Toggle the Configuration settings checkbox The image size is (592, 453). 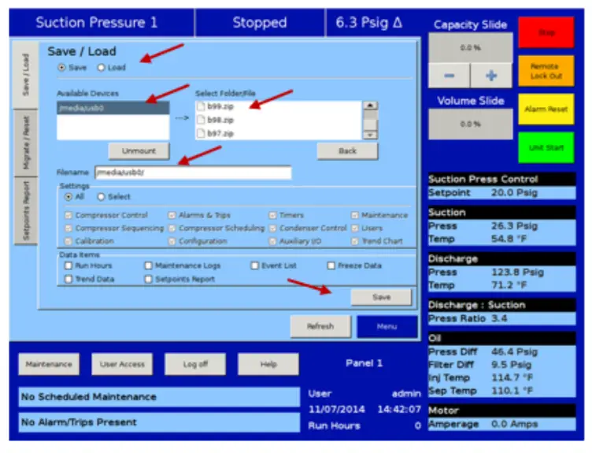pyautogui.click(x=172, y=241)
